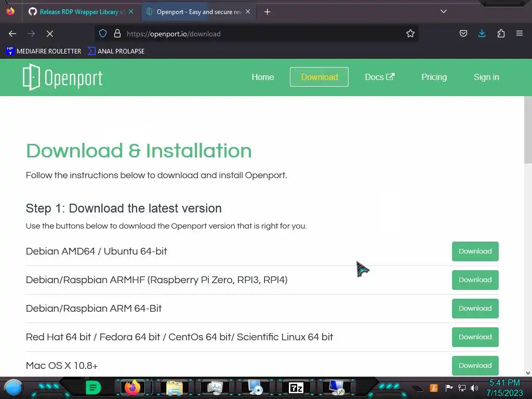Open the clock showing 5:41 PM
Image resolution: width=532 pixels, height=399 pixels.
(x=504, y=388)
